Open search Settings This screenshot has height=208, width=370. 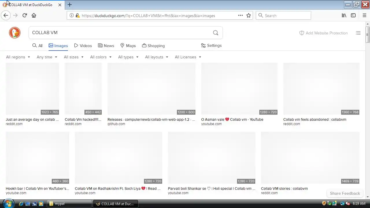point(211,46)
